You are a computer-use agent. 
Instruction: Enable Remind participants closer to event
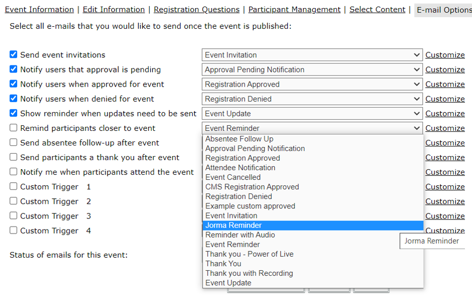(x=13, y=128)
